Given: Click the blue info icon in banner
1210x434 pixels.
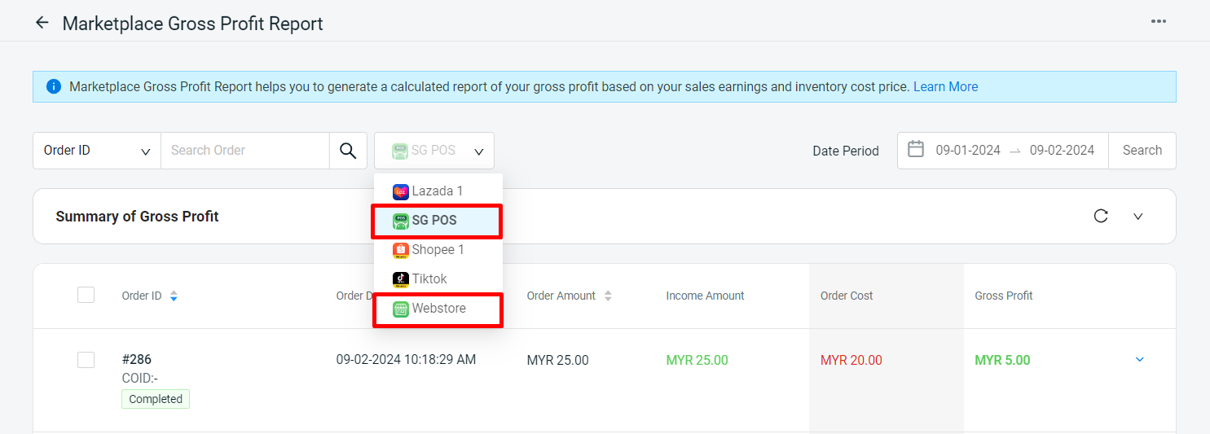Looking at the screenshot, I should [x=54, y=86].
